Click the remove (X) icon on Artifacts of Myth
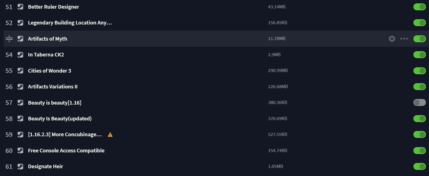Image resolution: width=429 pixels, height=176 pixels. coord(392,39)
